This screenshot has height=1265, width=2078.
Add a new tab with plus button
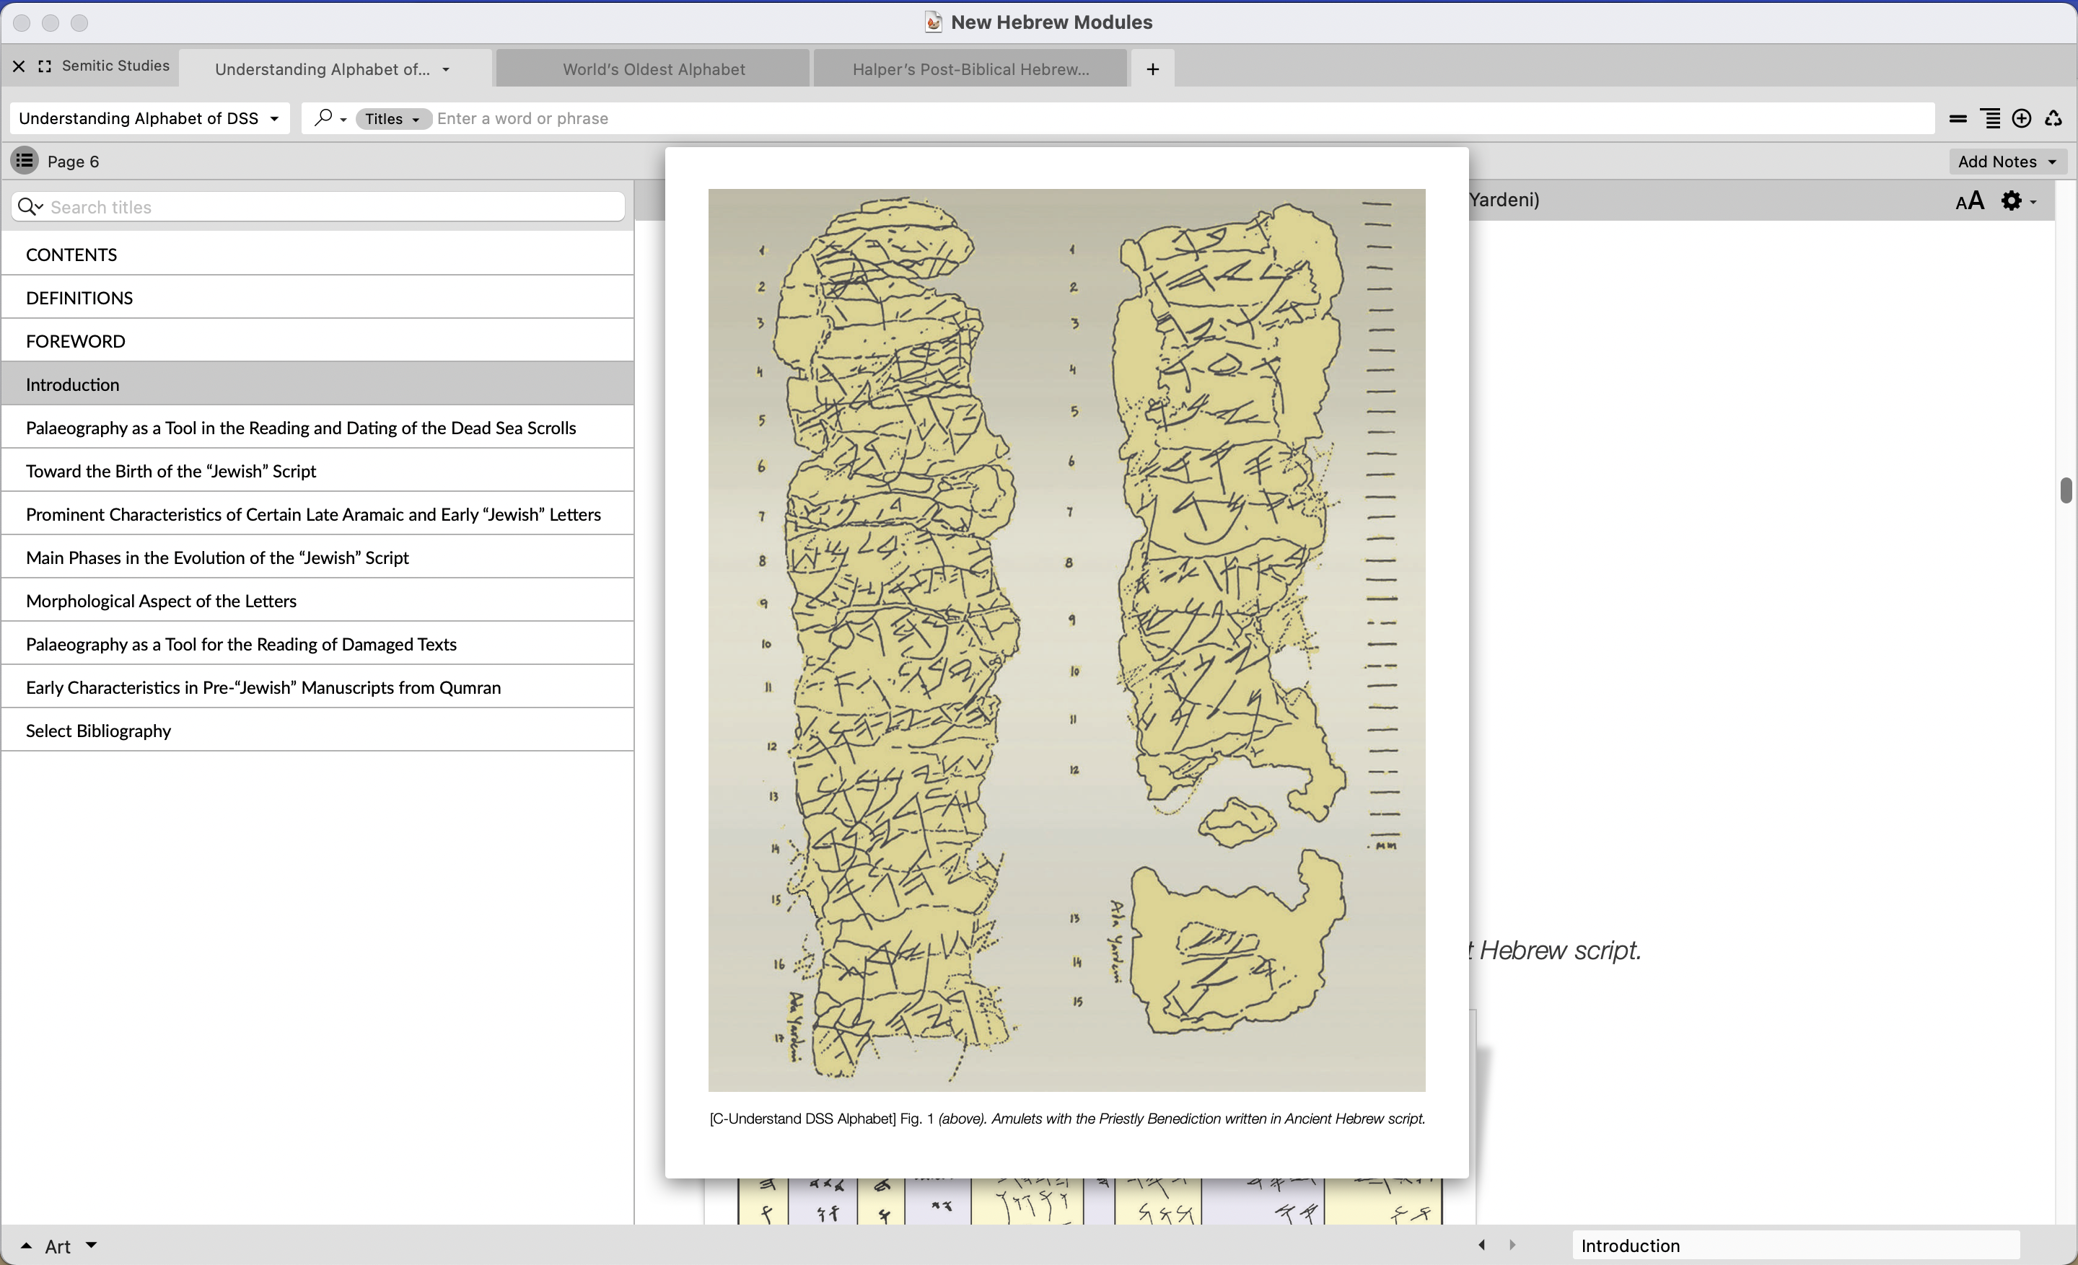point(1152,69)
